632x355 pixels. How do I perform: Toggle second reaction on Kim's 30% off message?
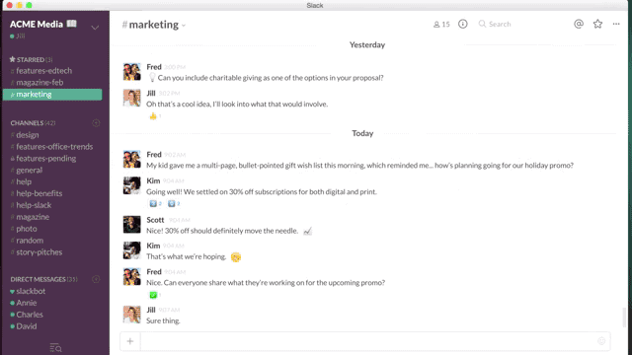(x=174, y=204)
